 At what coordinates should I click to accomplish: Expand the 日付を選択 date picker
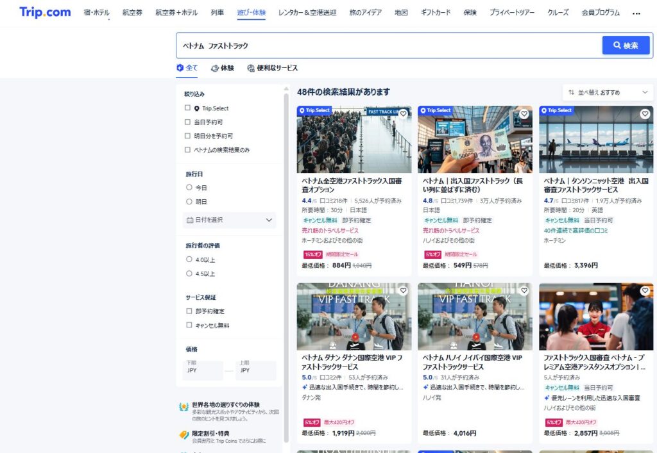(x=229, y=220)
